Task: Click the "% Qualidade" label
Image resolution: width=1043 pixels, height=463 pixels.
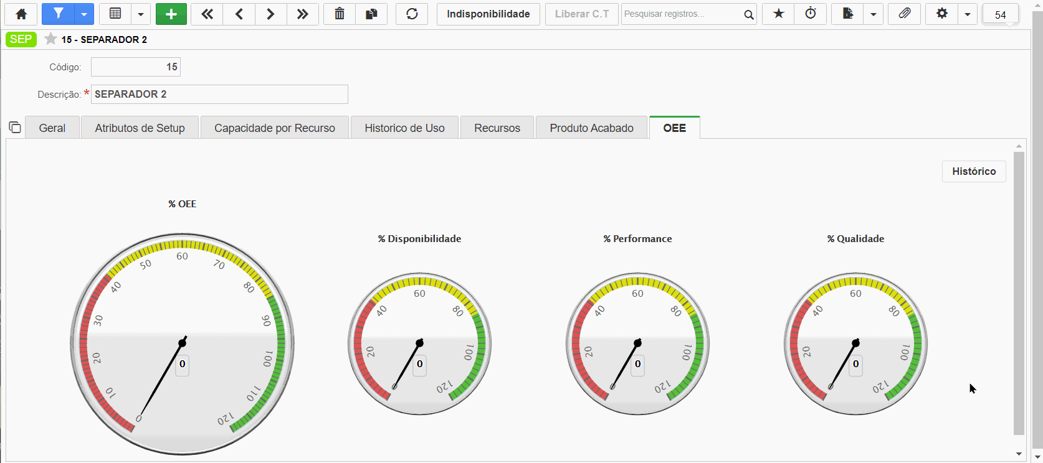Action: coord(855,239)
